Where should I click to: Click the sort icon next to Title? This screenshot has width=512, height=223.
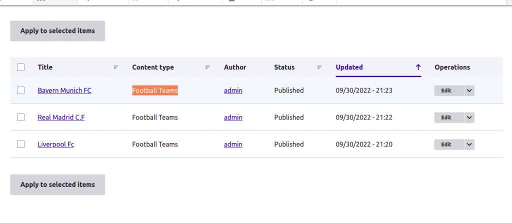click(116, 67)
